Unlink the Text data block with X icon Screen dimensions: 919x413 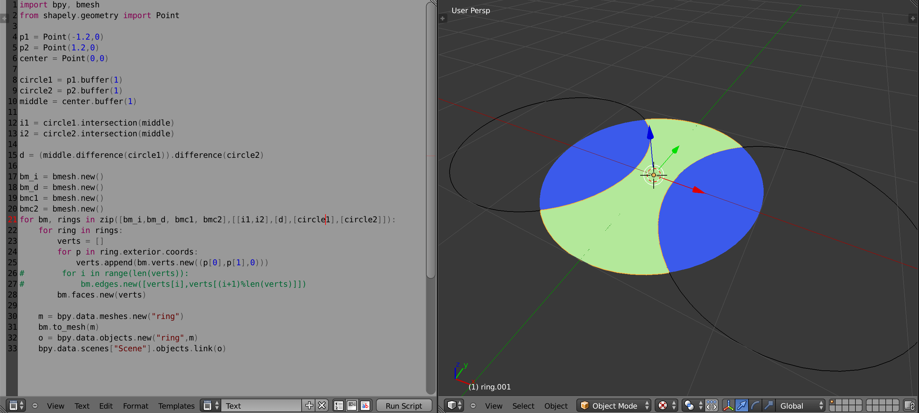(x=322, y=406)
